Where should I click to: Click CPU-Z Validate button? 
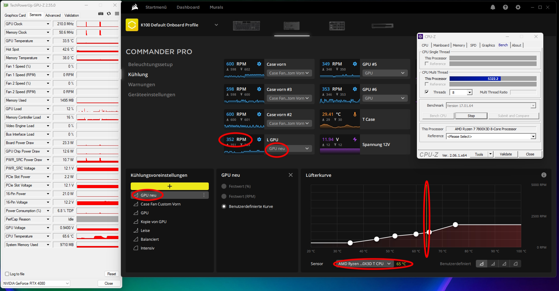click(506, 154)
